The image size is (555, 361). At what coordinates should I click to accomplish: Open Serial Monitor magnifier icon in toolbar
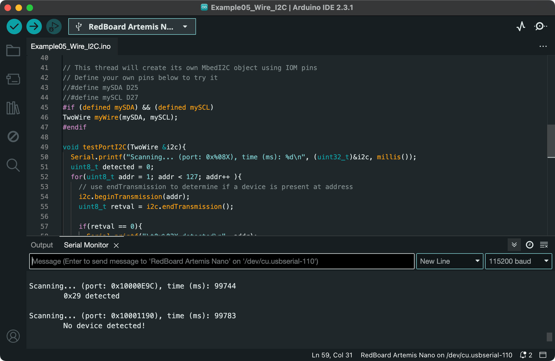click(540, 27)
